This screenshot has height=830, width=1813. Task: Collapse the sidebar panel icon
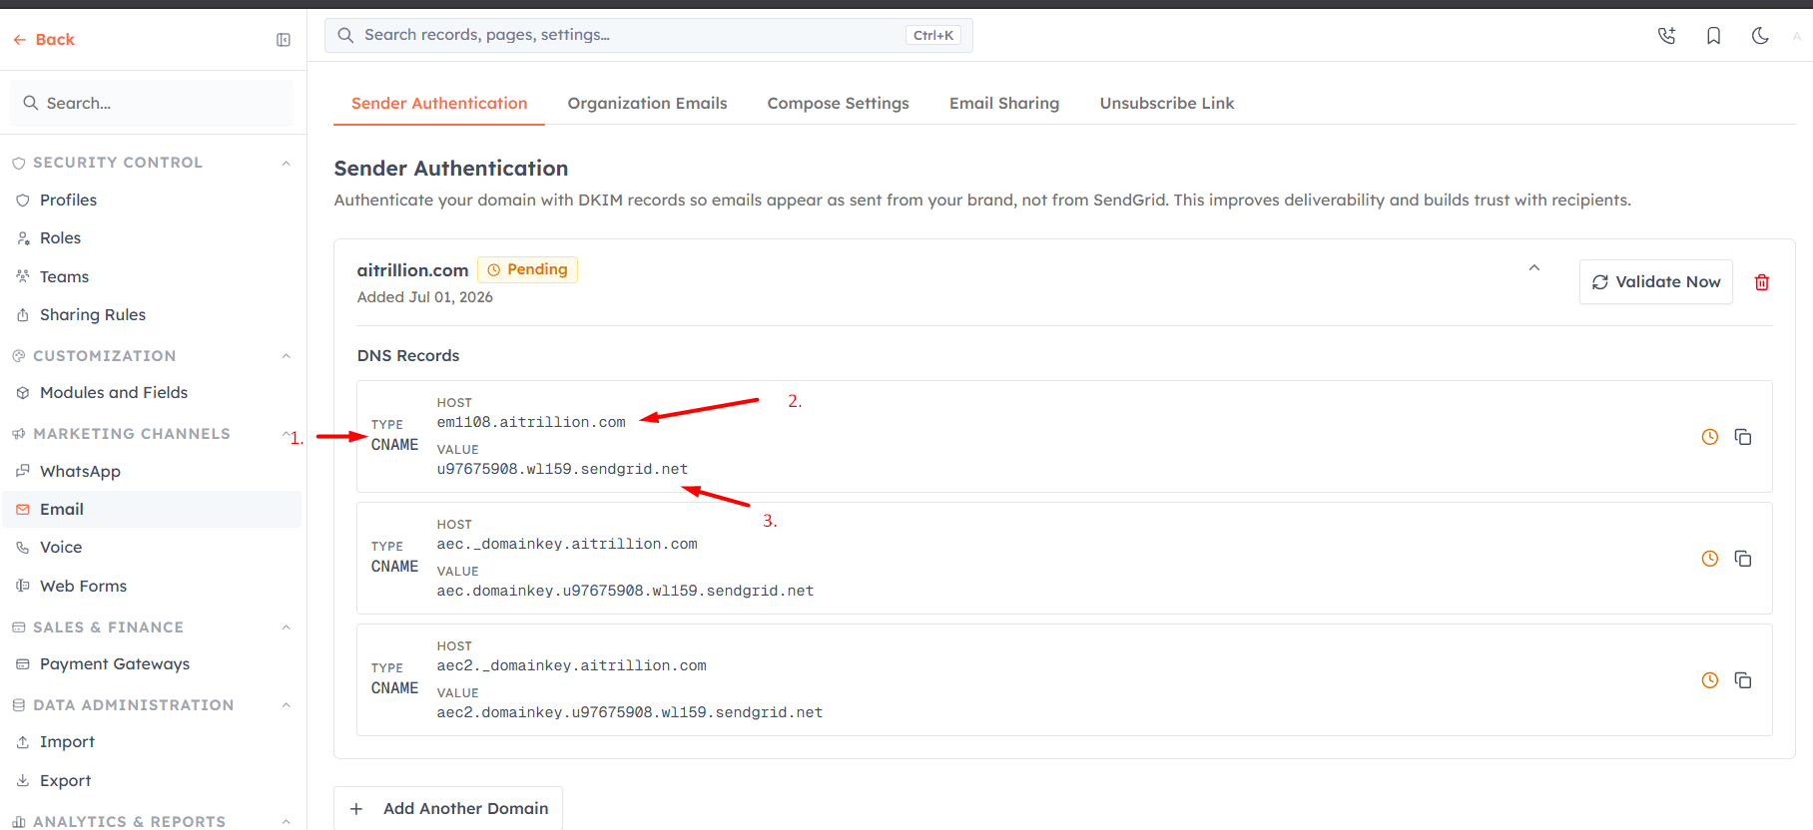tap(284, 40)
